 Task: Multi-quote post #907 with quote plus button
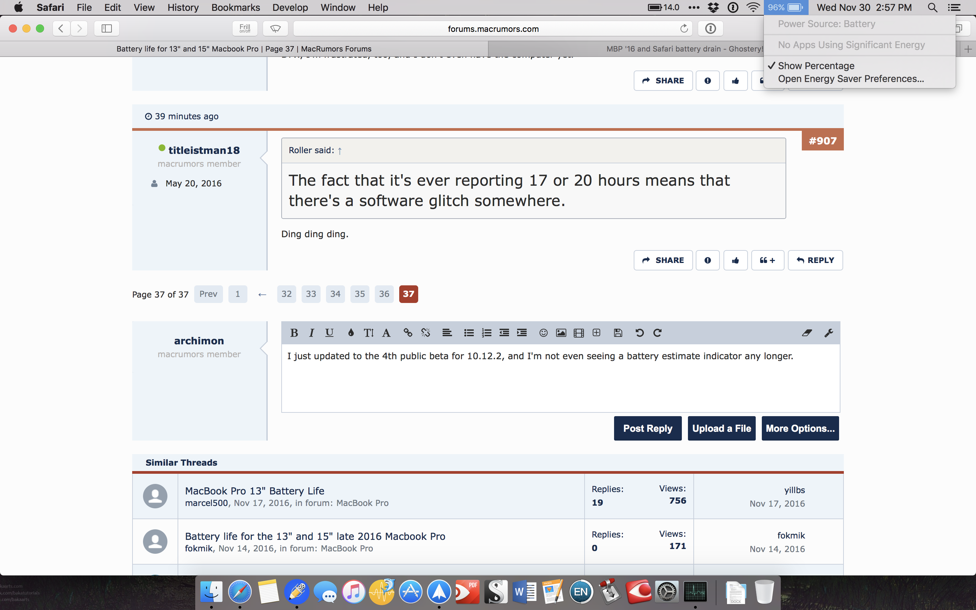768,260
